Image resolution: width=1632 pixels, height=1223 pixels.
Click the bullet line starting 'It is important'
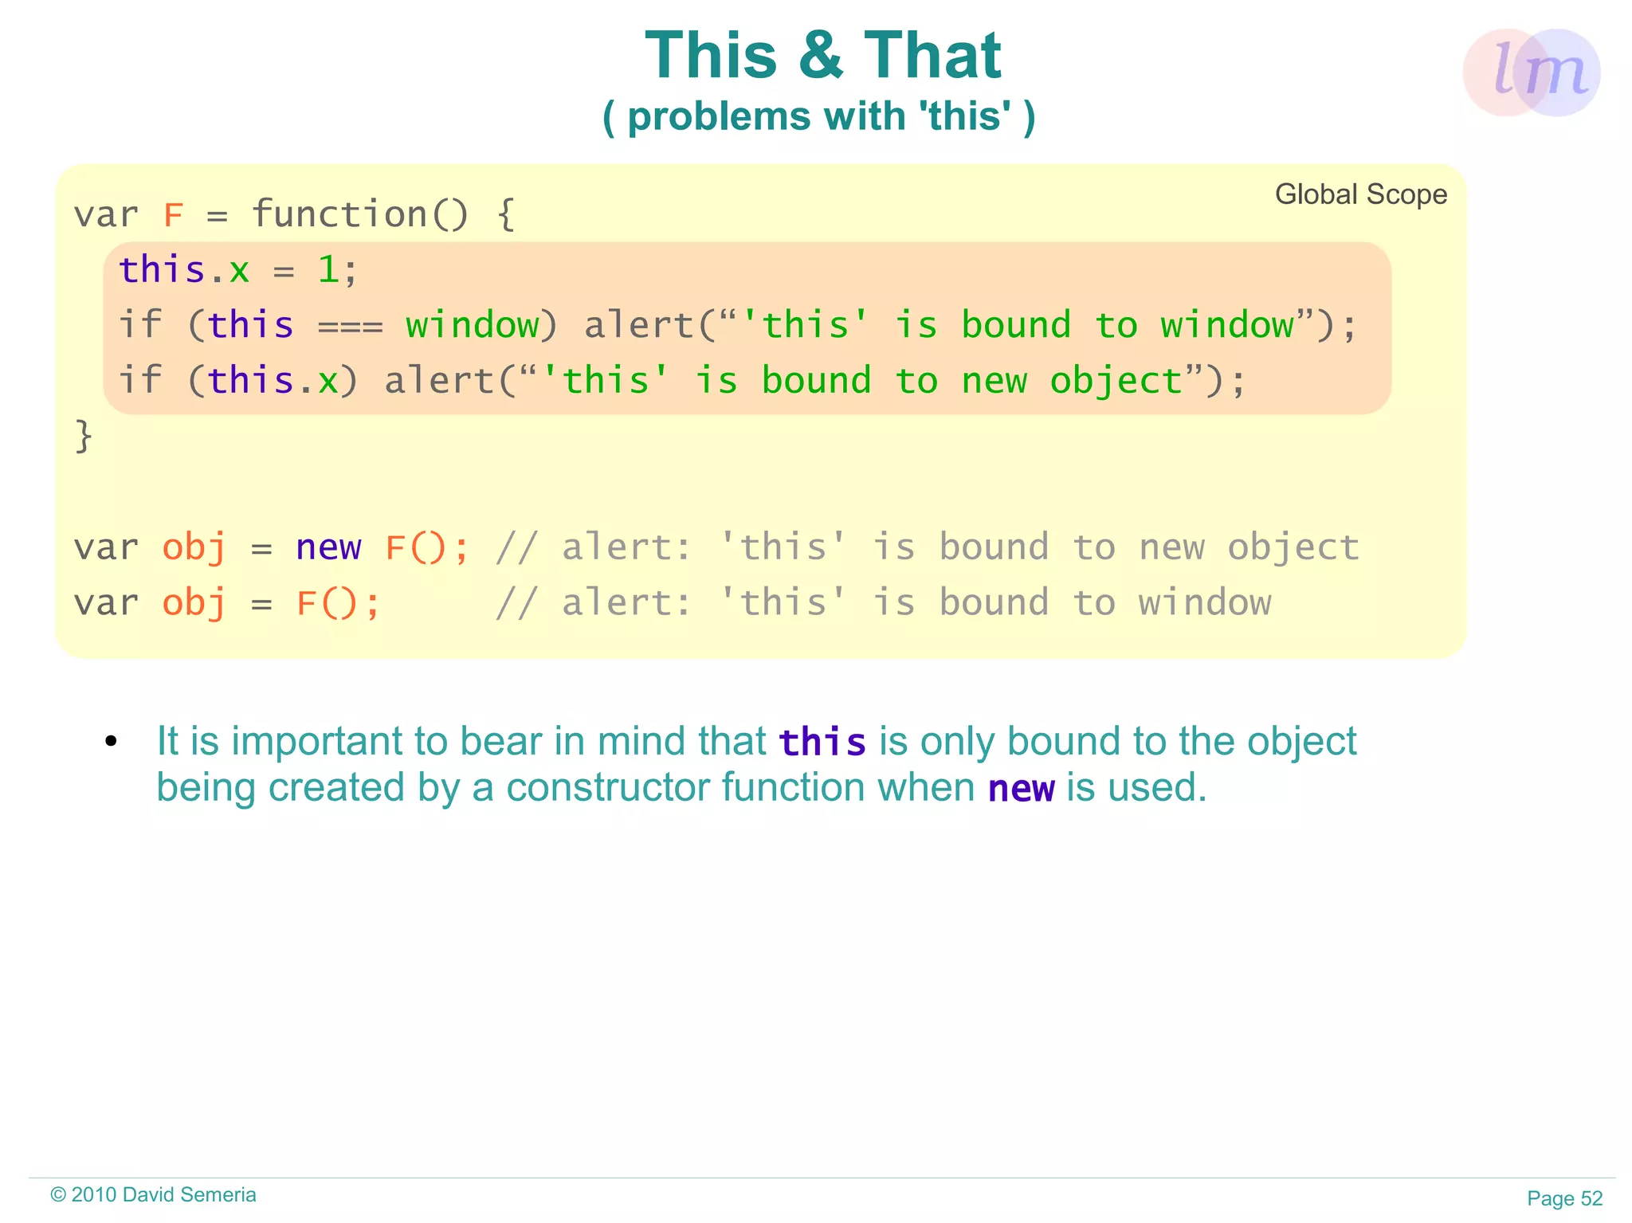coord(756,742)
